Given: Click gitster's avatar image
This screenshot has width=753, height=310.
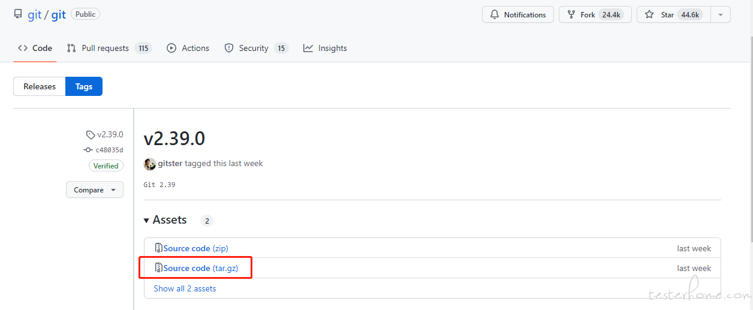Looking at the screenshot, I should (x=150, y=164).
